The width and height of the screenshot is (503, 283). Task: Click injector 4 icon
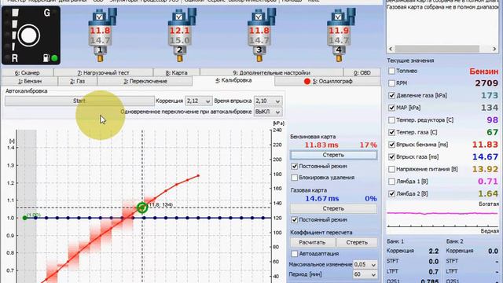340,35
